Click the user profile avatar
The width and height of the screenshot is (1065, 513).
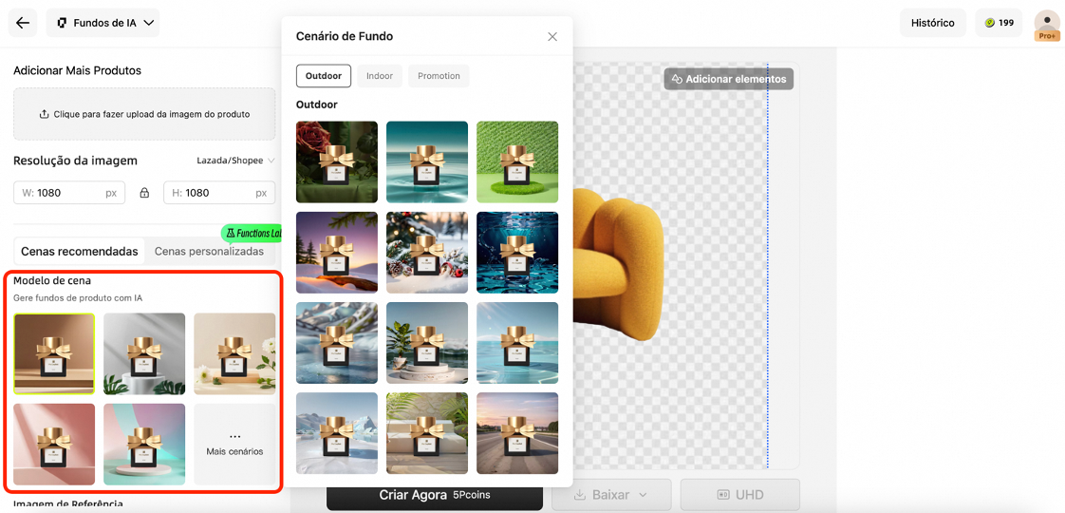coord(1047,23)
